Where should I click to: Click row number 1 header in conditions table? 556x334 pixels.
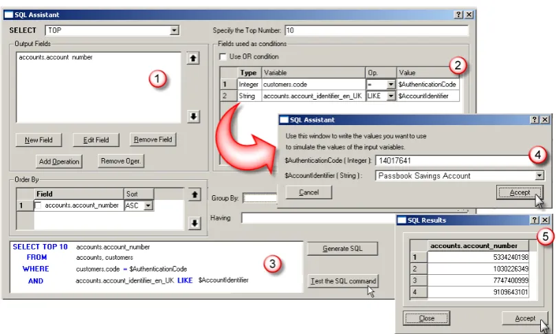click(x=228, y=85)
